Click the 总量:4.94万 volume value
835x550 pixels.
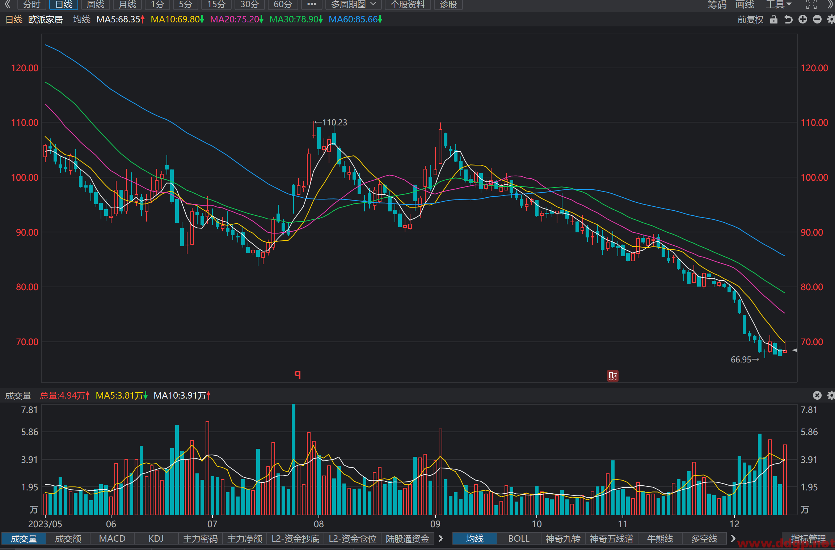coord(65,396)
